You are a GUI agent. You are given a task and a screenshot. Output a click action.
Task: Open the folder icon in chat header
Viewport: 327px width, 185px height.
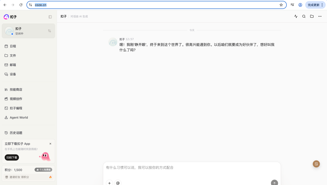[312, 16]
